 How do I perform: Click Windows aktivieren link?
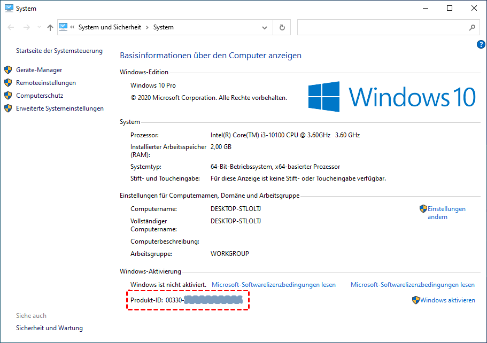pyautogui.click(x=447, y=300)
